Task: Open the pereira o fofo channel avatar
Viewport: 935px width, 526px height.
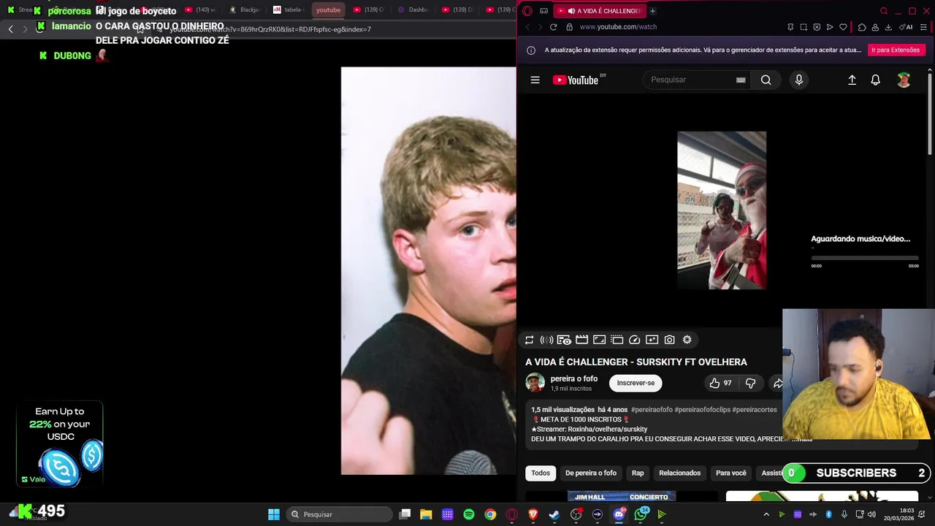Action: click(x=535, y=383)
